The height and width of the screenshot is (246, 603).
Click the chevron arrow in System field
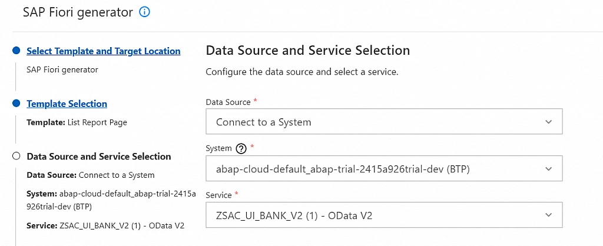[x=548, y=169]
